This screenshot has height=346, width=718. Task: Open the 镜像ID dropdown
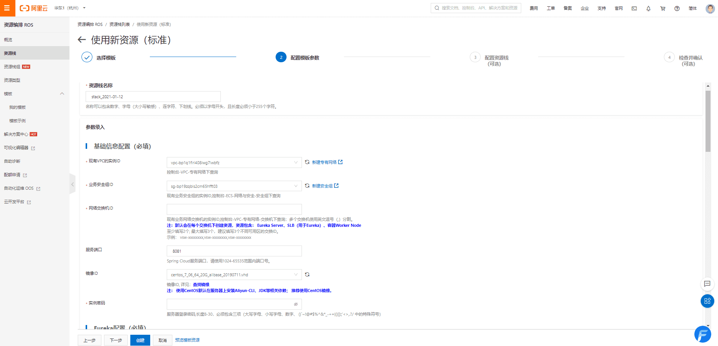tap(234, 275)
